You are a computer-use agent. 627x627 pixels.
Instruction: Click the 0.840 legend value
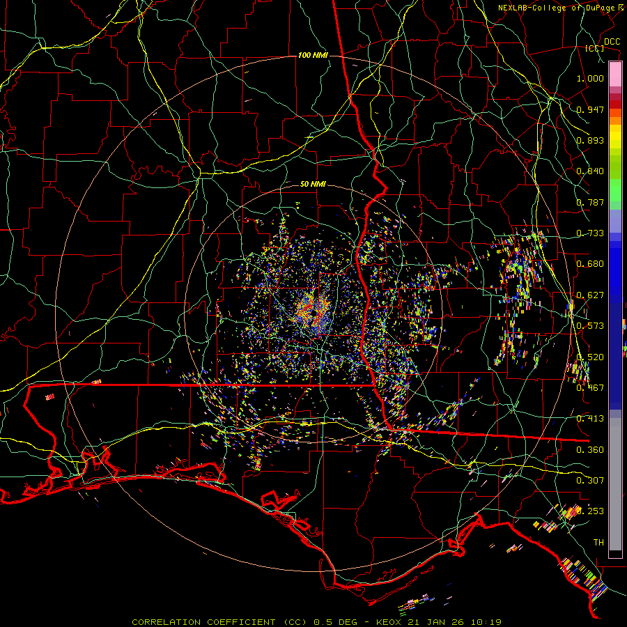pos(590,171)
